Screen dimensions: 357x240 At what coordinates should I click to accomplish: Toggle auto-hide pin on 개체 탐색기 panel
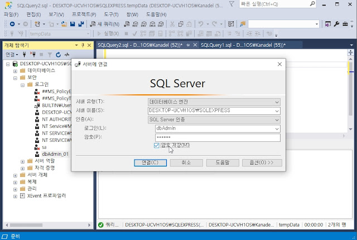pyautogui.click(x=83, y=45)
